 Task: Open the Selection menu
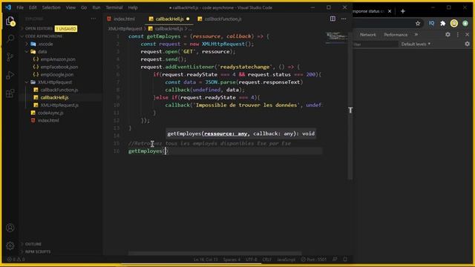point(51,7)
